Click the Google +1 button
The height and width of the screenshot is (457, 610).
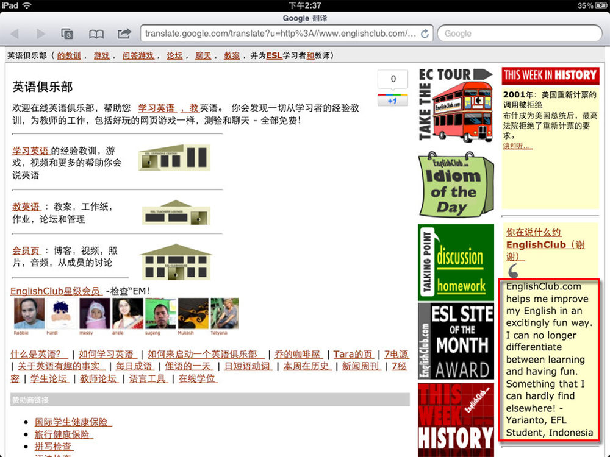392,101
